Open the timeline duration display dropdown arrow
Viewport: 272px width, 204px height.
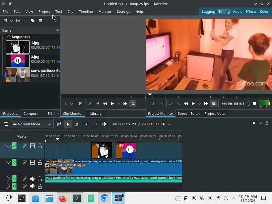tap(169, 124)
